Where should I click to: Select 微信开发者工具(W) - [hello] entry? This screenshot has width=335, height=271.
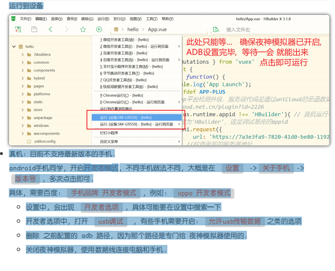point(137,40)
